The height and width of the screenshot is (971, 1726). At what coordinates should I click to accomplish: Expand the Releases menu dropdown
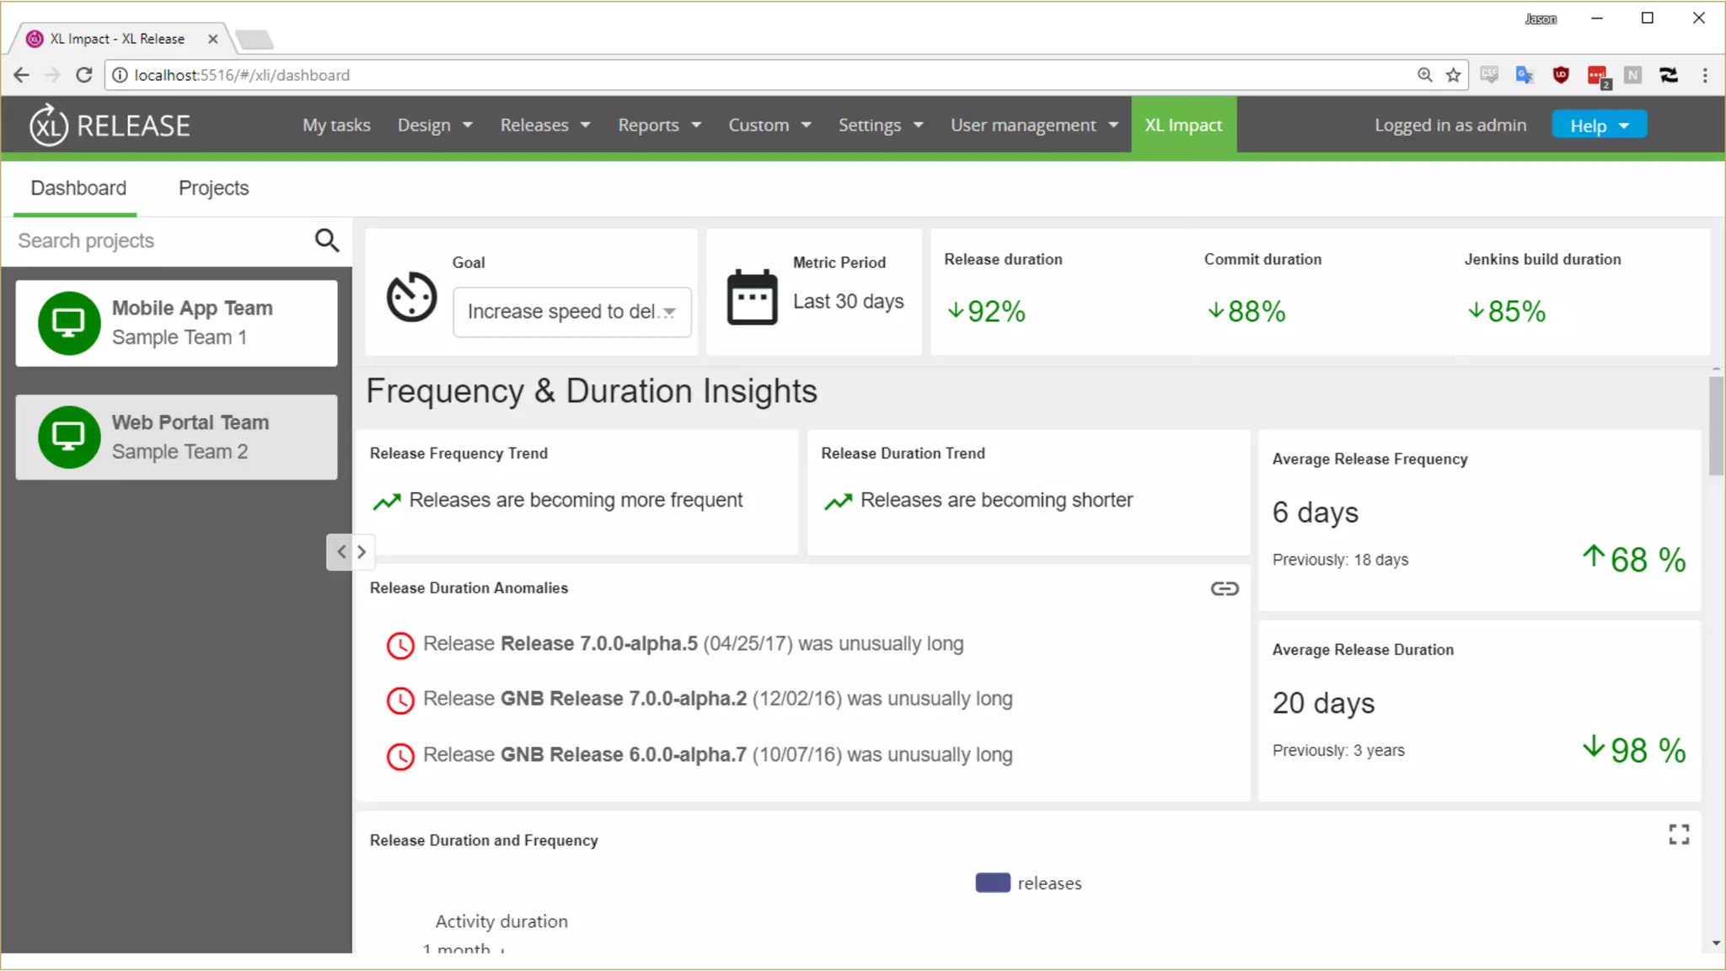[x=544, y=126]
